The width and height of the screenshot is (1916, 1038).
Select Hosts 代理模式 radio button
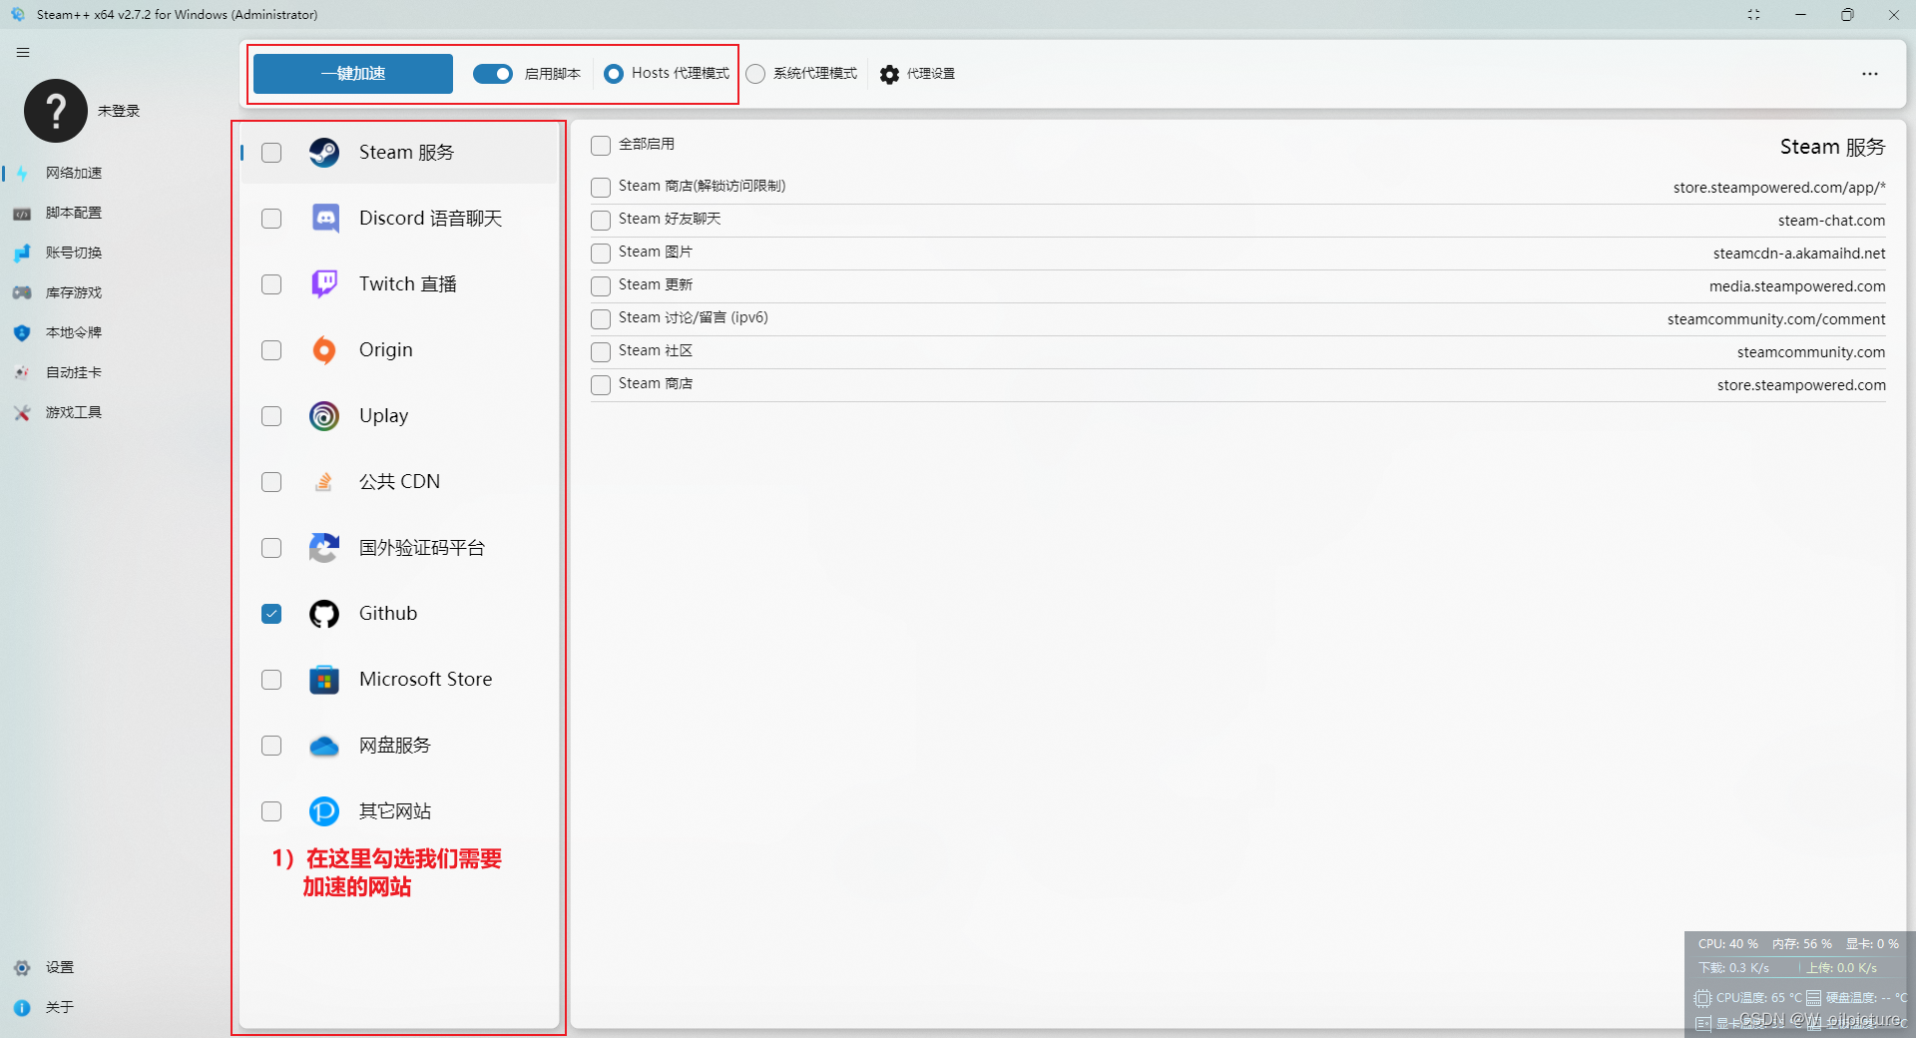coord(614,74)
